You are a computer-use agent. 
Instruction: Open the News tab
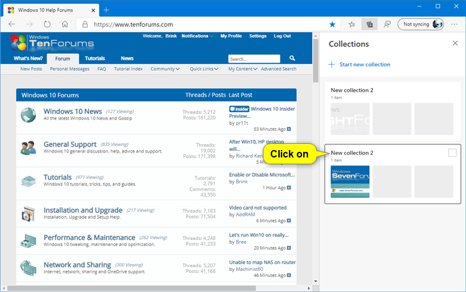[127, 58]
